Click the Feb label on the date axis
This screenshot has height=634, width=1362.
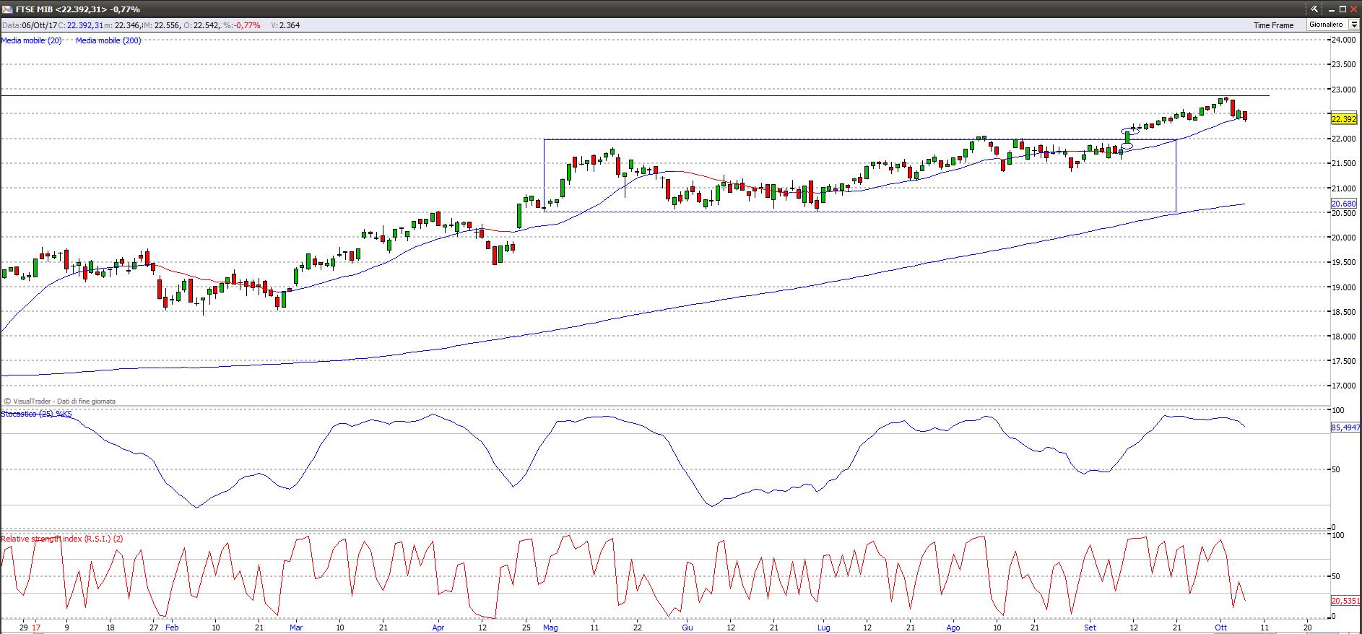(172, 628)
